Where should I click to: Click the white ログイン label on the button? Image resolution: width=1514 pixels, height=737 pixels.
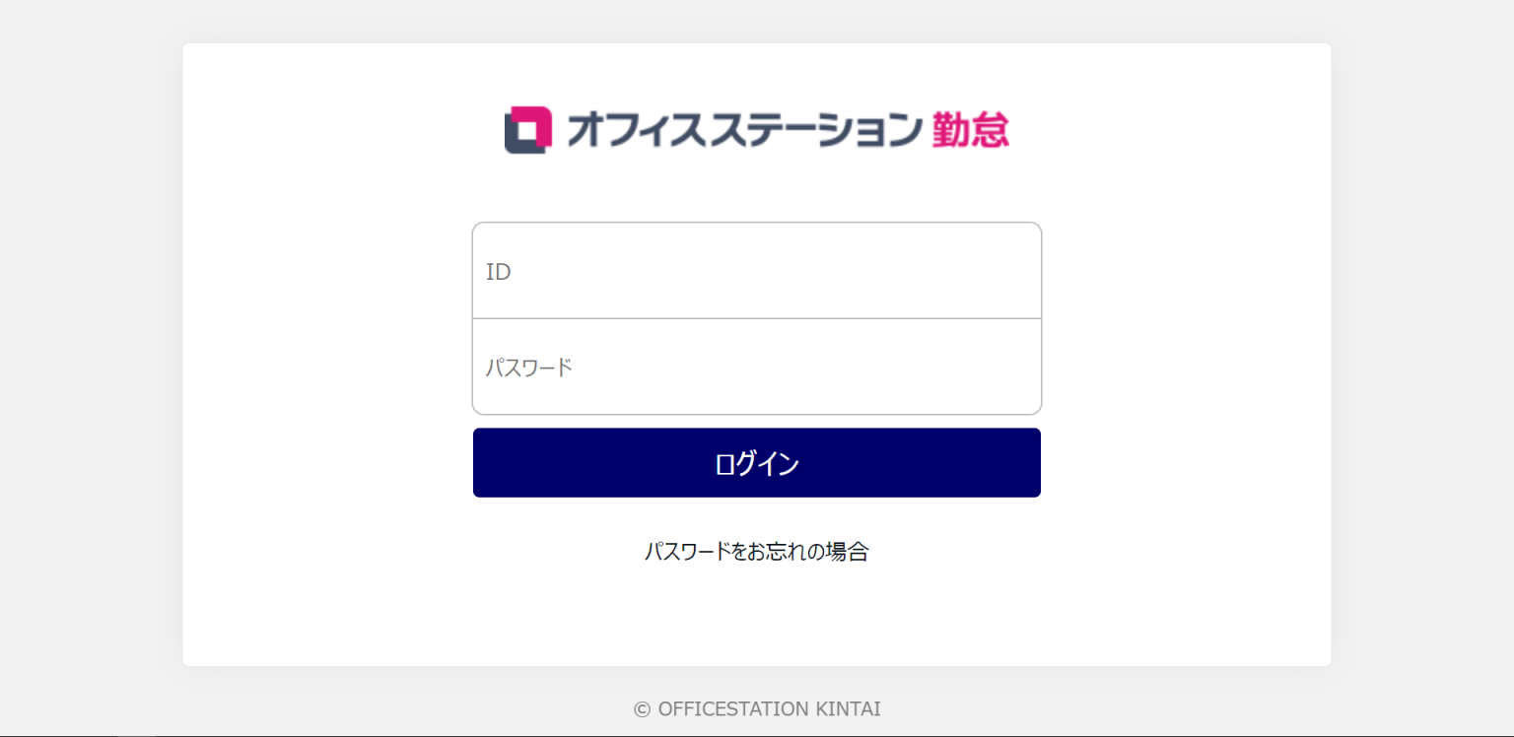pos(757,464)
